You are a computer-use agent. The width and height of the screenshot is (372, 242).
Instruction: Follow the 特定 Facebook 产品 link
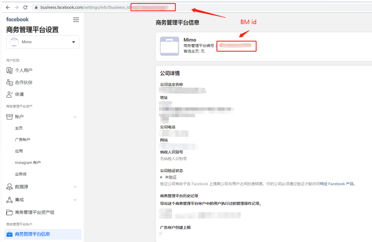click(x=337, y=184)
